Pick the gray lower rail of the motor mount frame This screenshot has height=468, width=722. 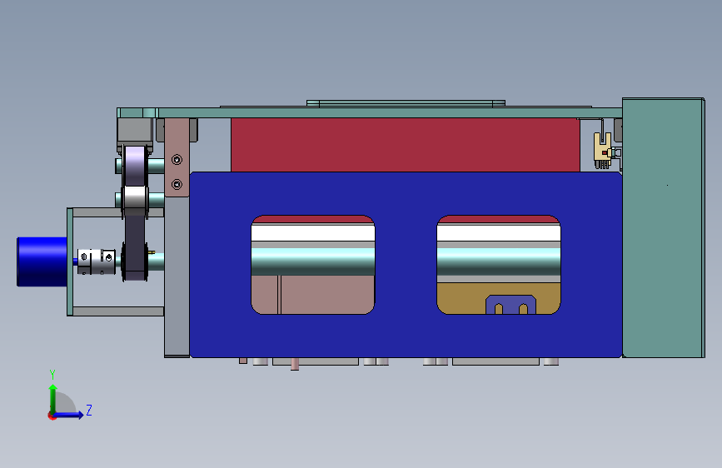tap(118, 311)
